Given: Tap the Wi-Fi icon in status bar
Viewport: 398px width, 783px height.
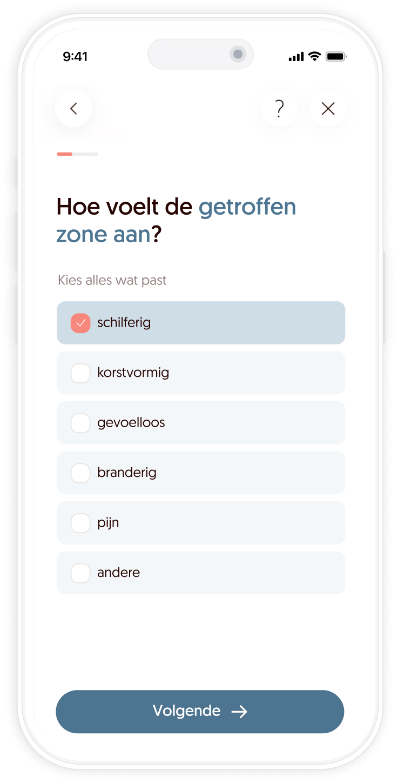Looking at the screenshot, I should [314, 56].
